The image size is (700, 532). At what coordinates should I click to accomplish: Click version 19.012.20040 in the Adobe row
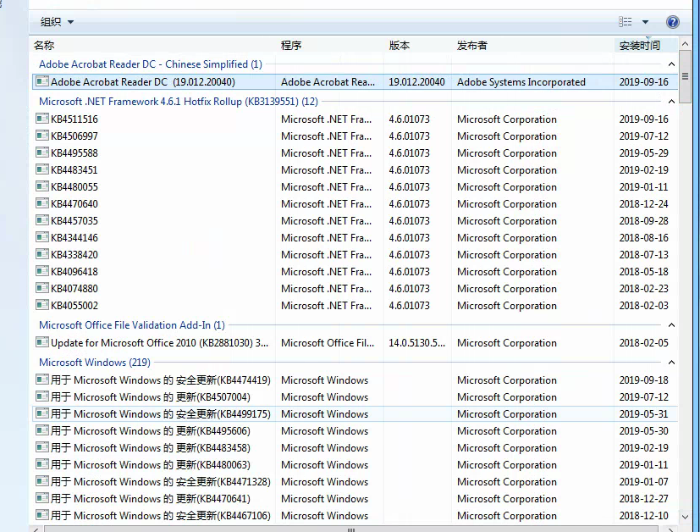[416, 82]
